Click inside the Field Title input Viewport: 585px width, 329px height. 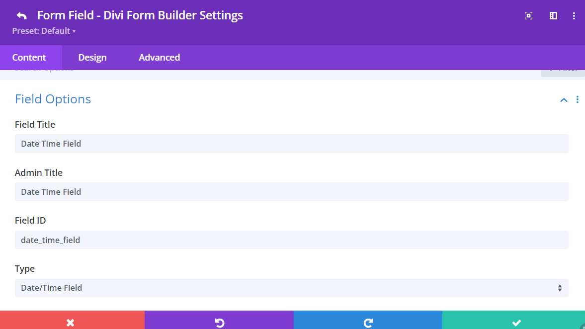click(x=291, y=143)
